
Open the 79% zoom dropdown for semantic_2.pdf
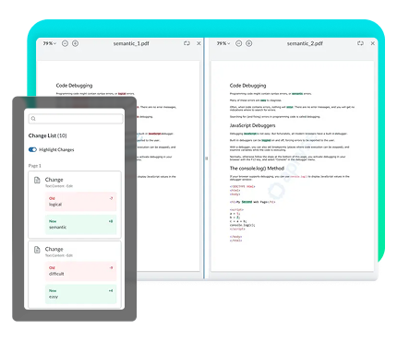[x=223, y=43]
